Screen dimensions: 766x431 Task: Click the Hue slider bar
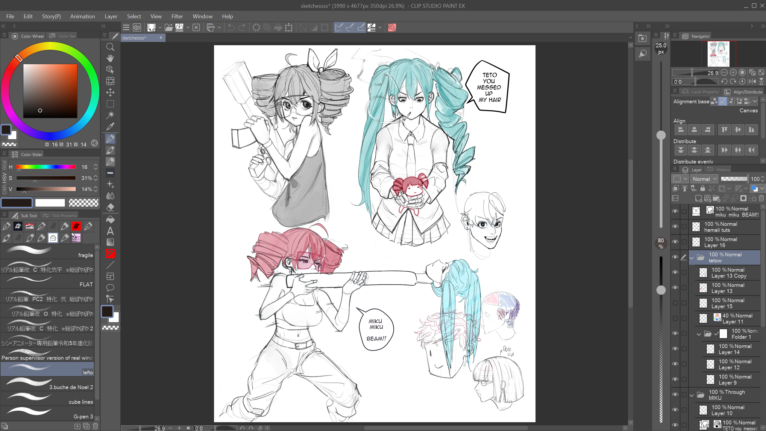(x=46, y=167)
